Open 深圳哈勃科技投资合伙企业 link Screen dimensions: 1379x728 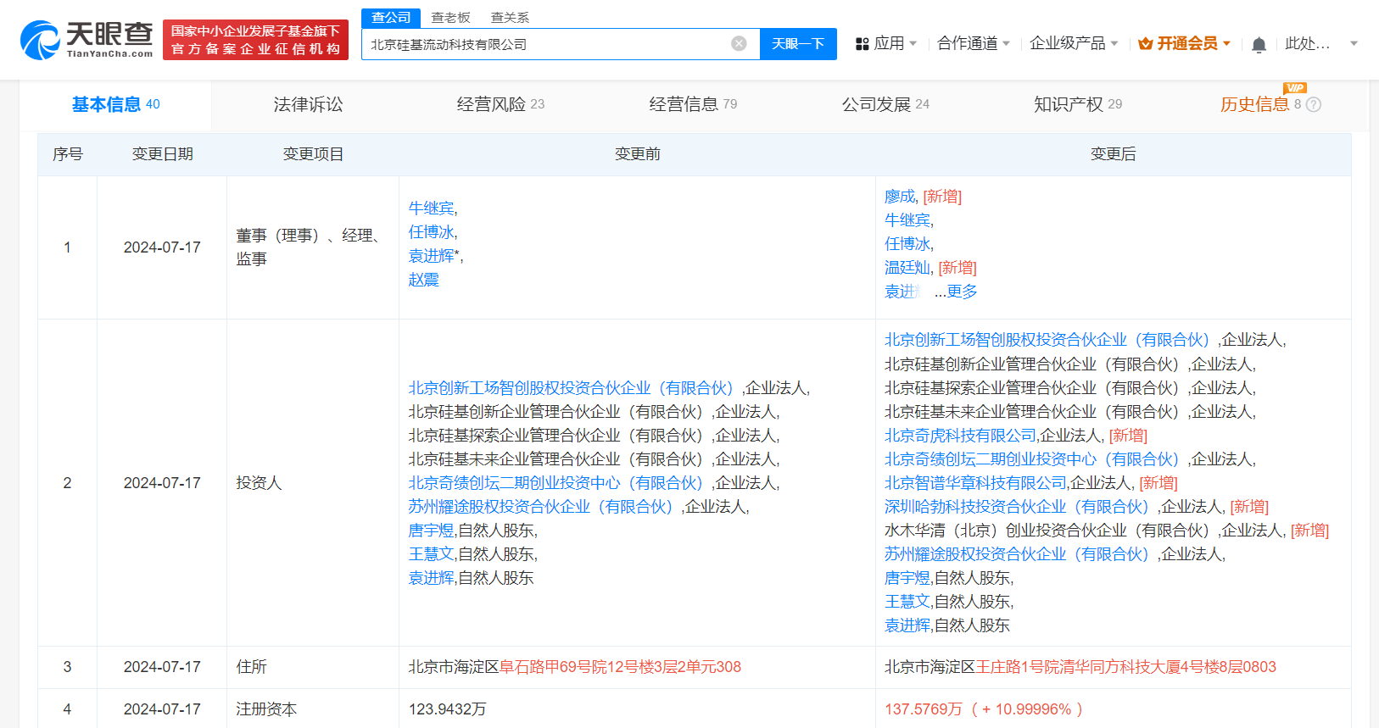pos(1016,507)
